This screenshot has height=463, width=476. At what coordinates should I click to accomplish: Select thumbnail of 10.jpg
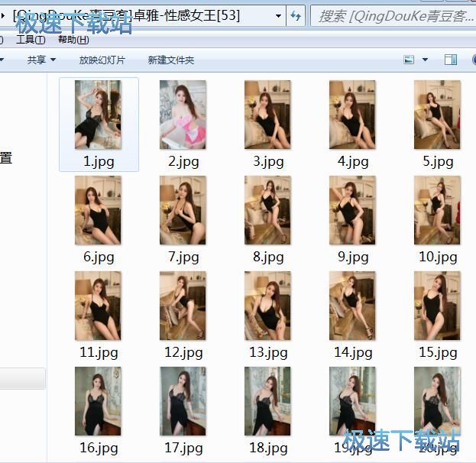pos(437,210)
